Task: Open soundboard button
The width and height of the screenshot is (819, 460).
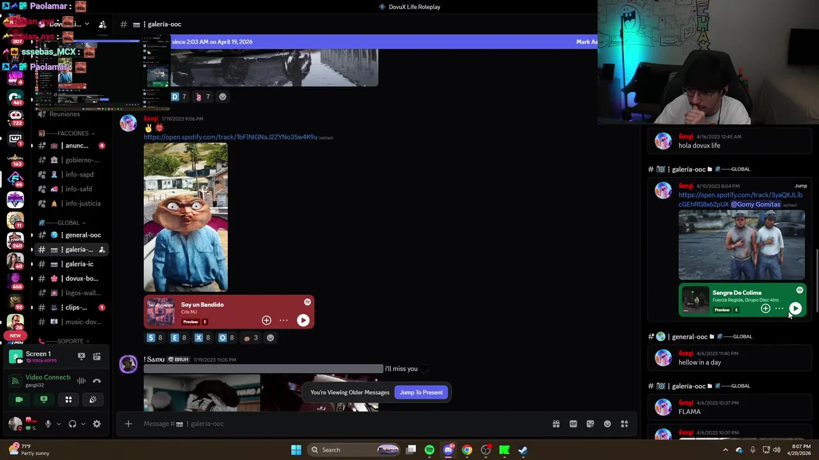Action: pyautogui.click(x=93, y=399)
